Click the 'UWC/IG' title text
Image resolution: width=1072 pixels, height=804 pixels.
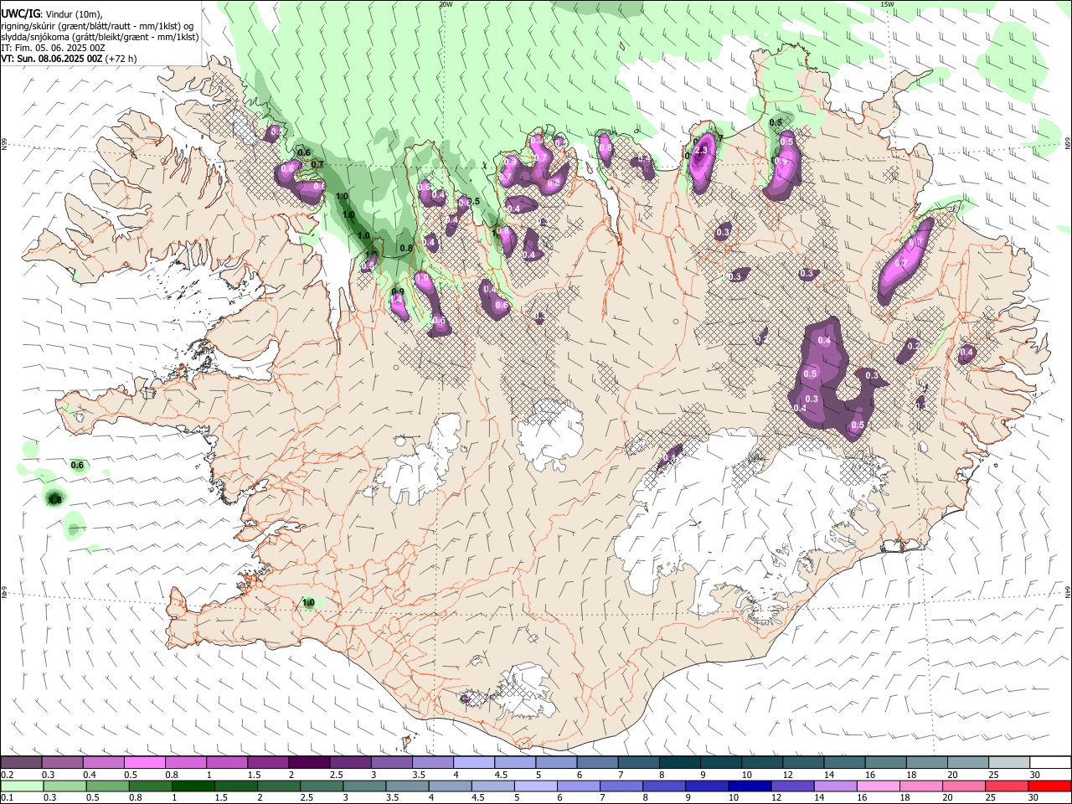[x=20, y=13]
